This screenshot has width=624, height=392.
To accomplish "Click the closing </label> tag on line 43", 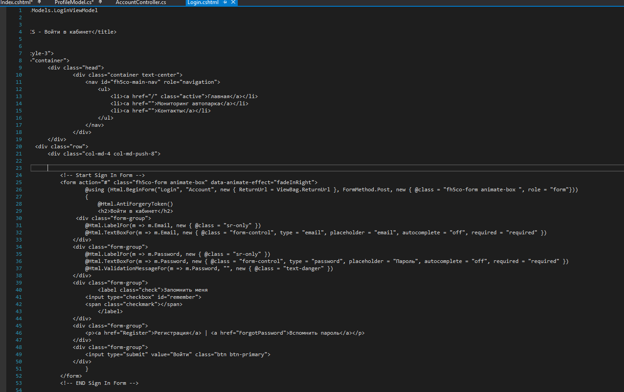I will (110, 311).
